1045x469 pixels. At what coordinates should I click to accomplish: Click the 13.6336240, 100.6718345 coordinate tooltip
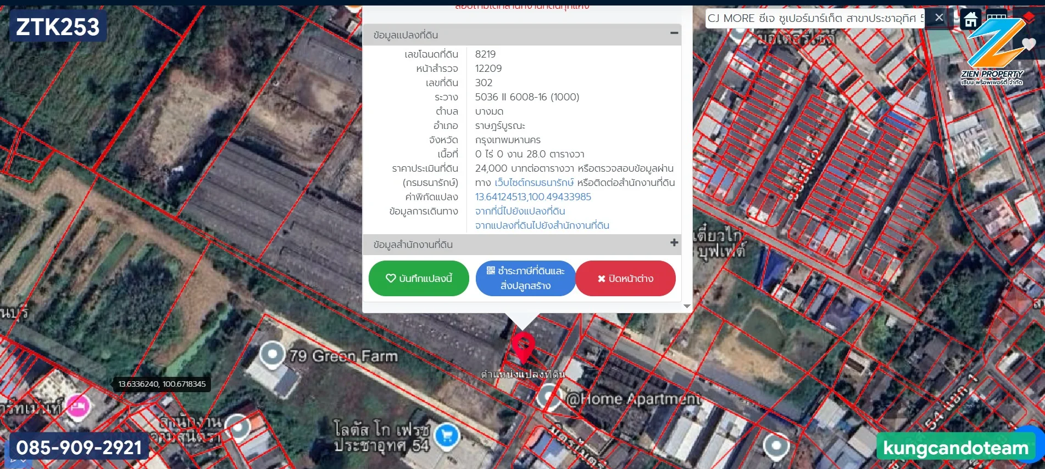[x=162, y=384]
